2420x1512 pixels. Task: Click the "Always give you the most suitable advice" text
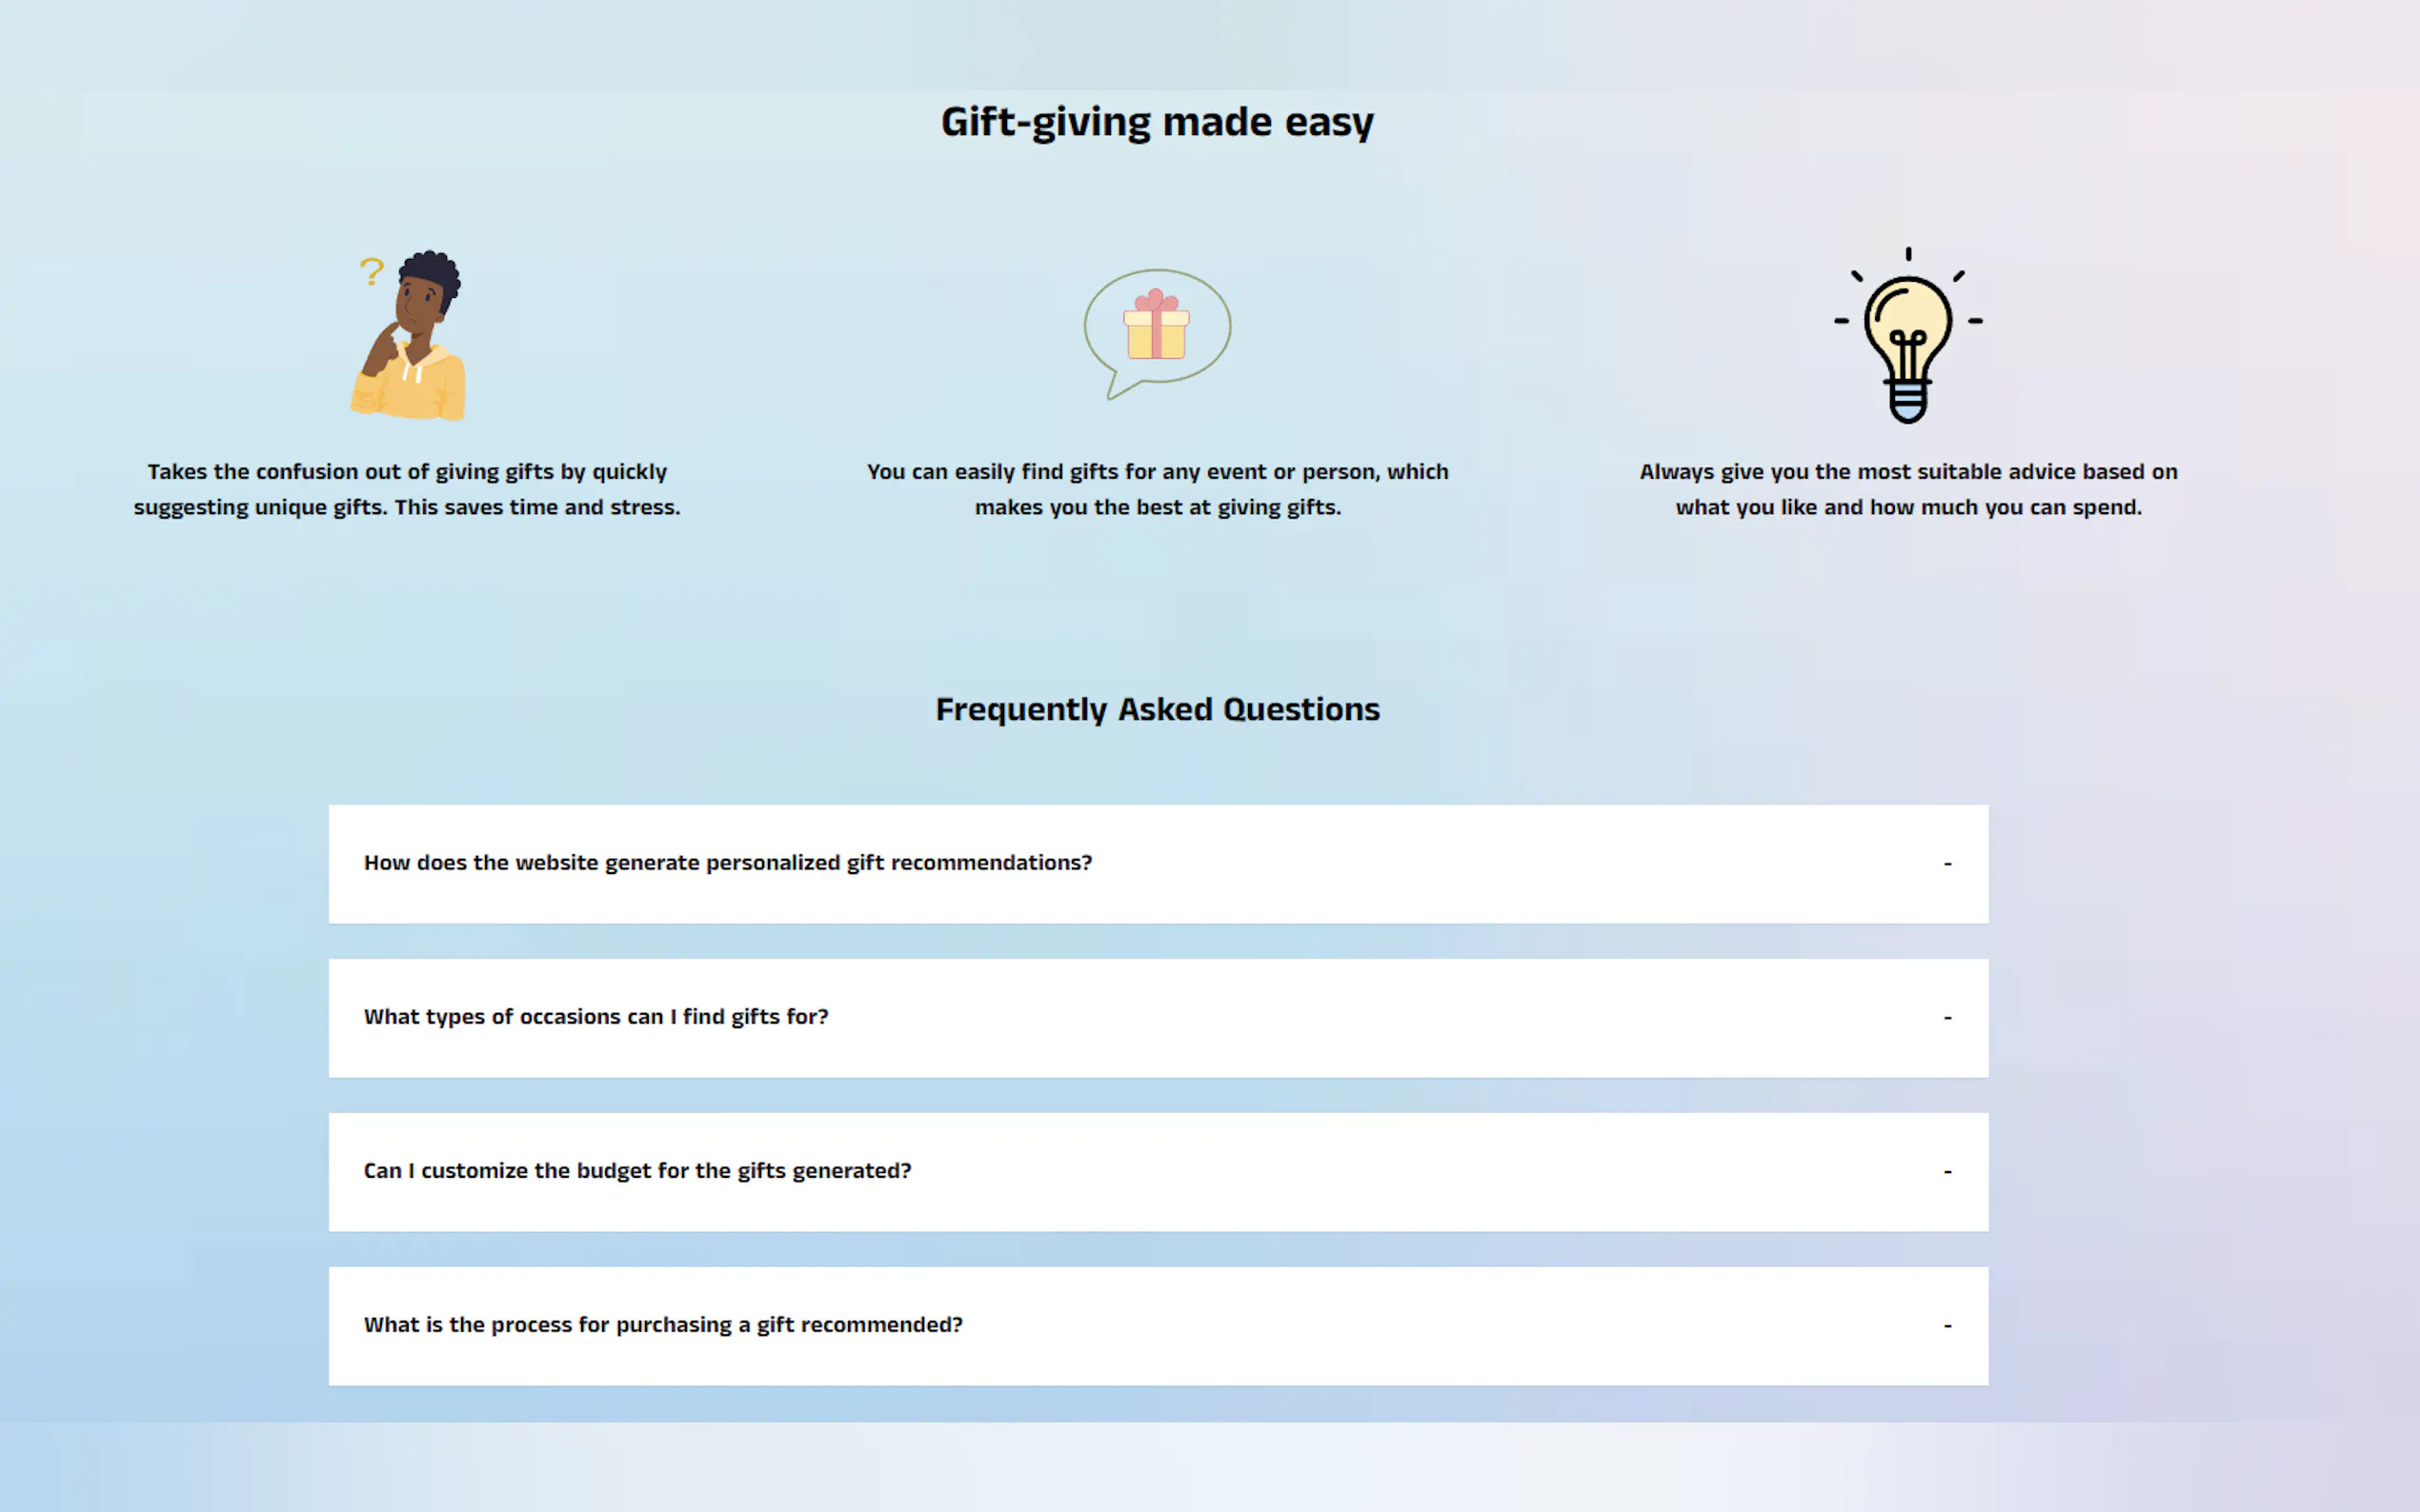[x=1907, y=489]
